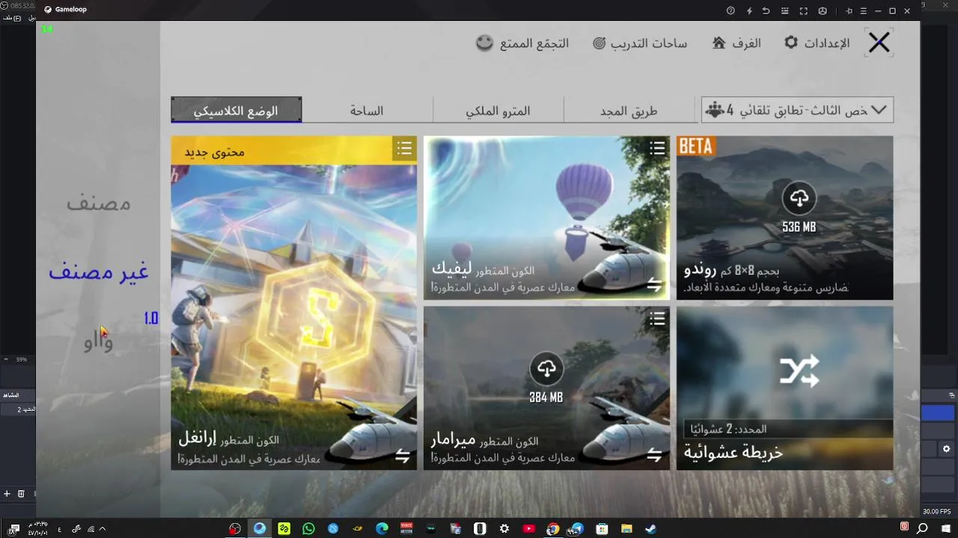The image size is (958, 538).
Task: Open WhatsApp from the taskbar
Action: point(308,528)
